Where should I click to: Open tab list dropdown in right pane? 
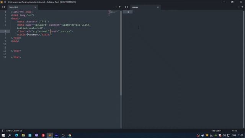(242, 7)
